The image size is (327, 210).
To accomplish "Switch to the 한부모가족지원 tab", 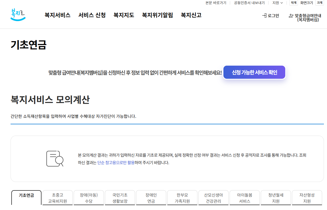I will click(182, 198).
